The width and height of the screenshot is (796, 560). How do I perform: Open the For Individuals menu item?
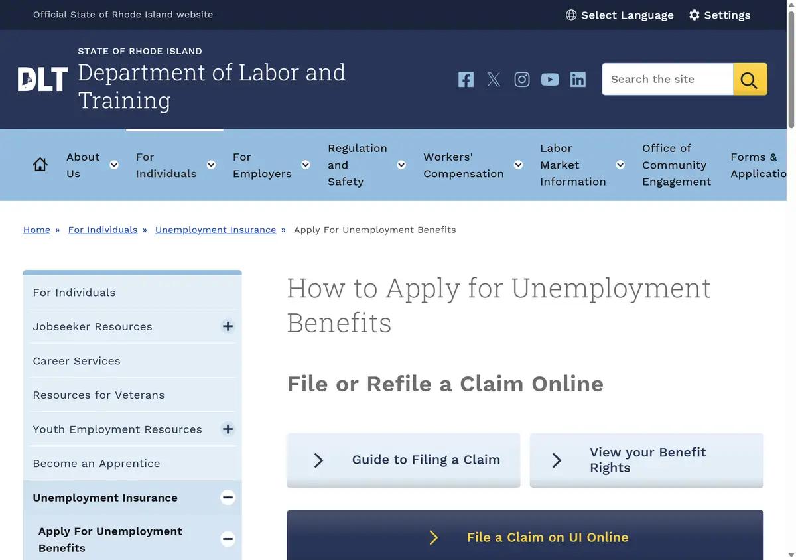(166, 165)
